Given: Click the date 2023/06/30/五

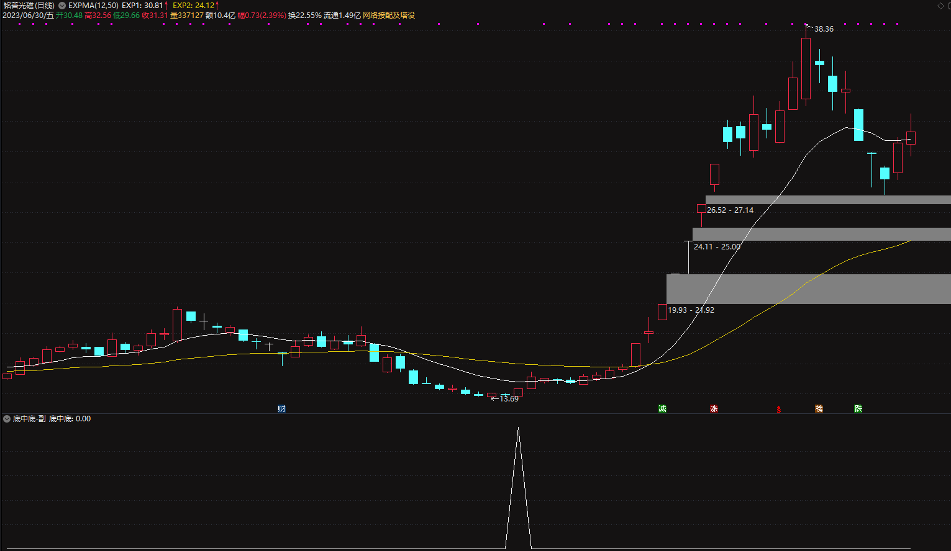Looking at the screenshot, I should pos(28,15).
